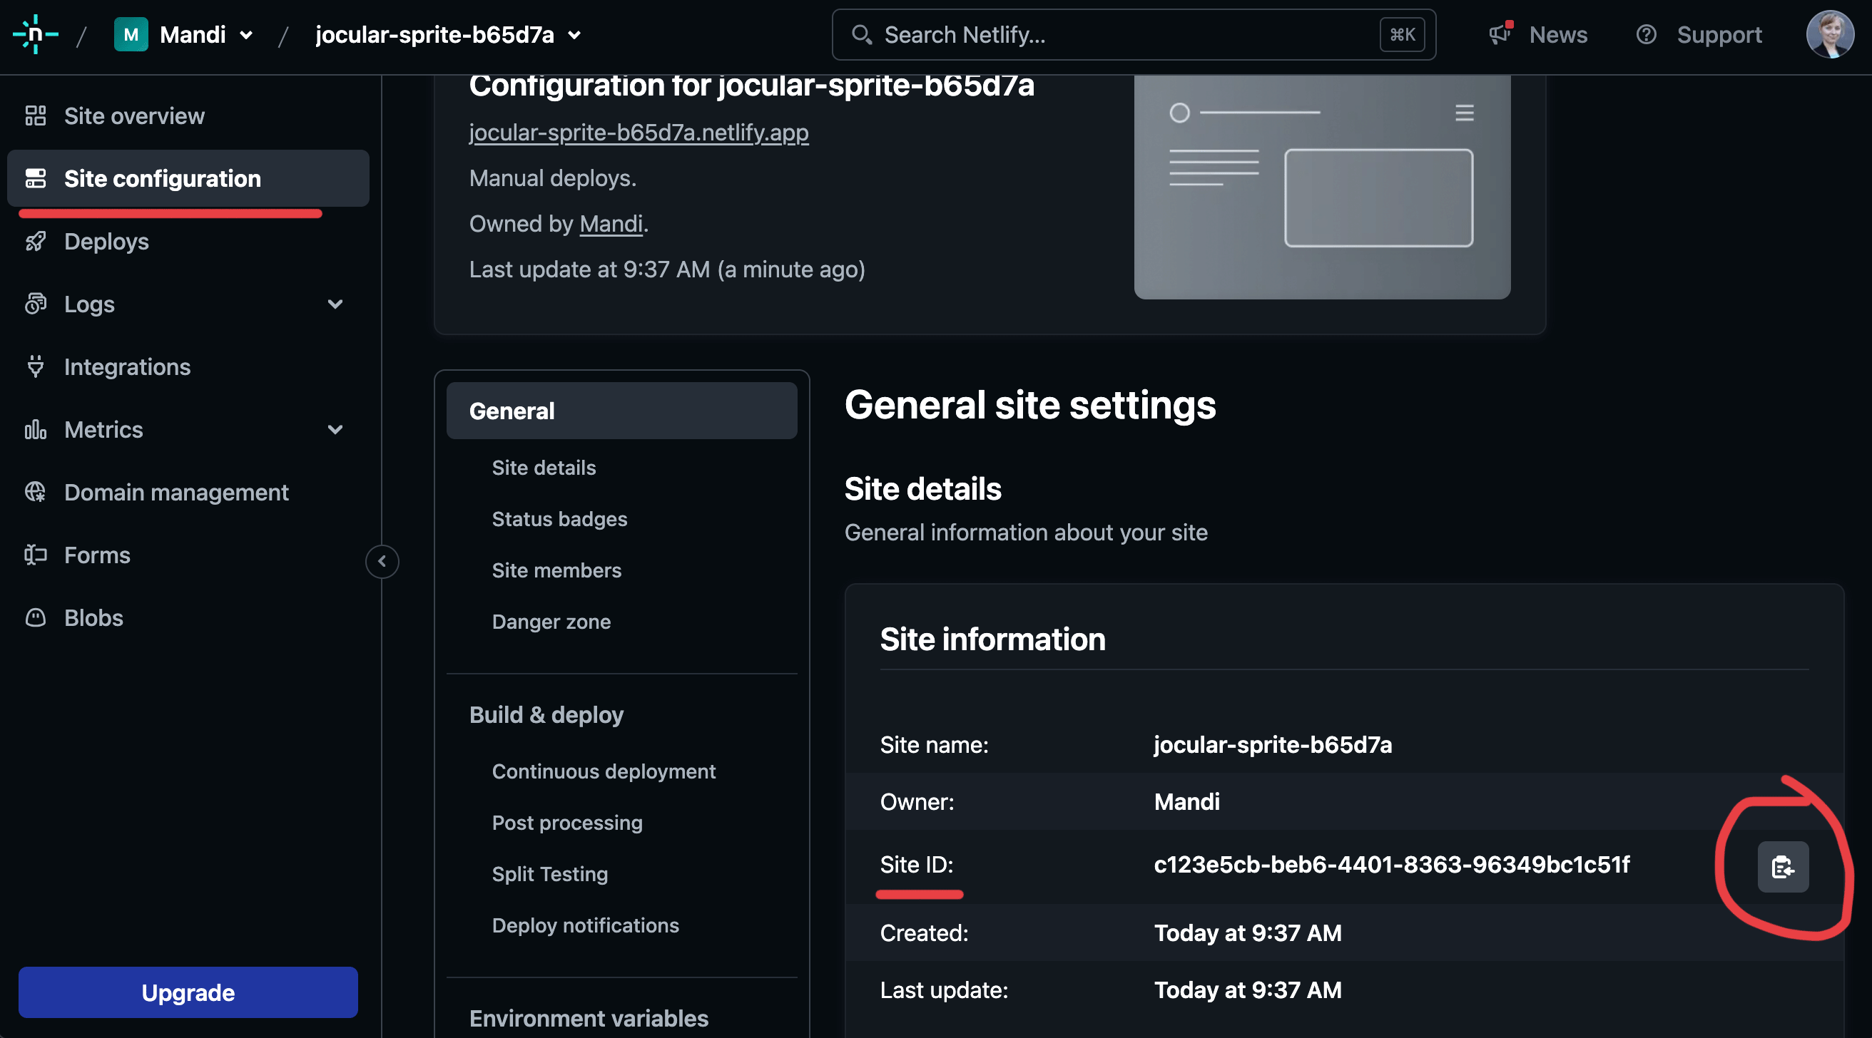
Task: Expand the Logs submenu chevron
Action: tap(335, 304)
